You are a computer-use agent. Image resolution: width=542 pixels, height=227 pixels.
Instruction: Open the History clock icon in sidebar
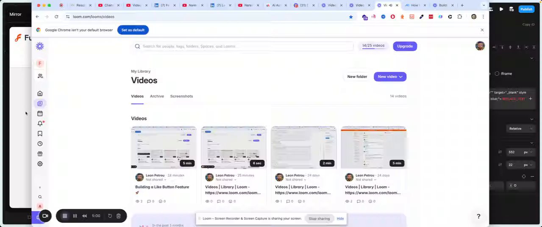40,144
